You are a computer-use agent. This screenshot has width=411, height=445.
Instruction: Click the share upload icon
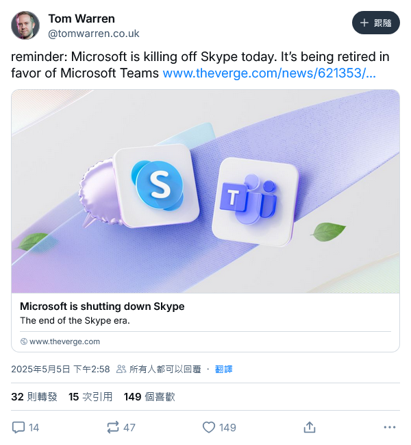coord(310,427)
